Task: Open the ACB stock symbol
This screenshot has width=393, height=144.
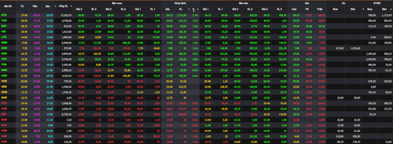Action: pos(4,75)
